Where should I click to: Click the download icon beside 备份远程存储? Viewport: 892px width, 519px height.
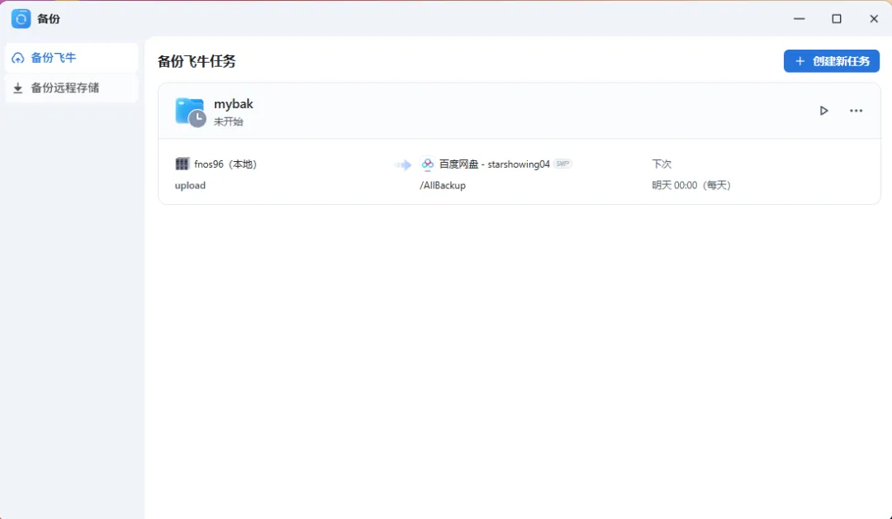tap(18, 88)
